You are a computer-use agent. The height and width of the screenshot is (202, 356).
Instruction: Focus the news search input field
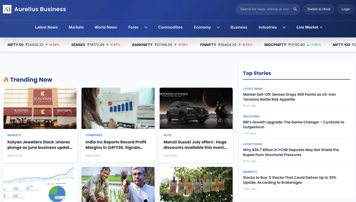point(265,9)
